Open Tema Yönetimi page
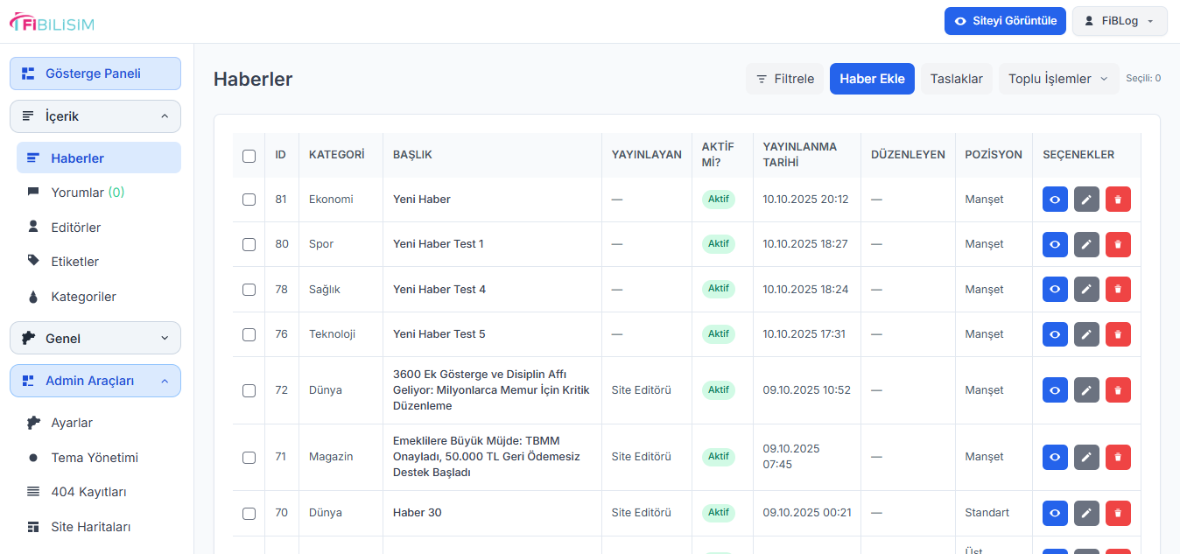Image resolution: width=1180 pixels, height=554 pixels. [99, 458]
